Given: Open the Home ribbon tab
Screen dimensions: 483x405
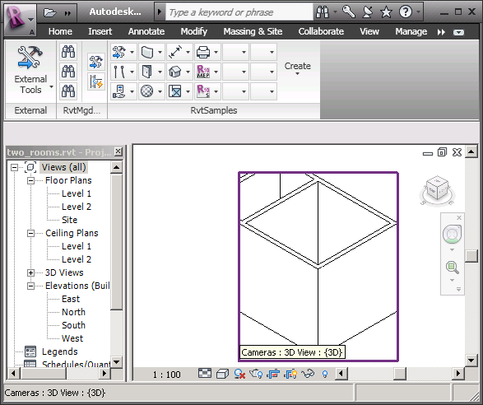Looking at the screenshot, I should click(60, 31).
